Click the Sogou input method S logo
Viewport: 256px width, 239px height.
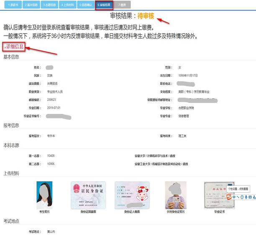click(x=229, y=197)
